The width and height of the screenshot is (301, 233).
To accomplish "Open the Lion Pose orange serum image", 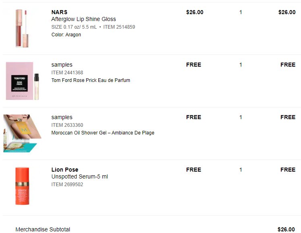I will pyautogui.click(x=22, y=186).
